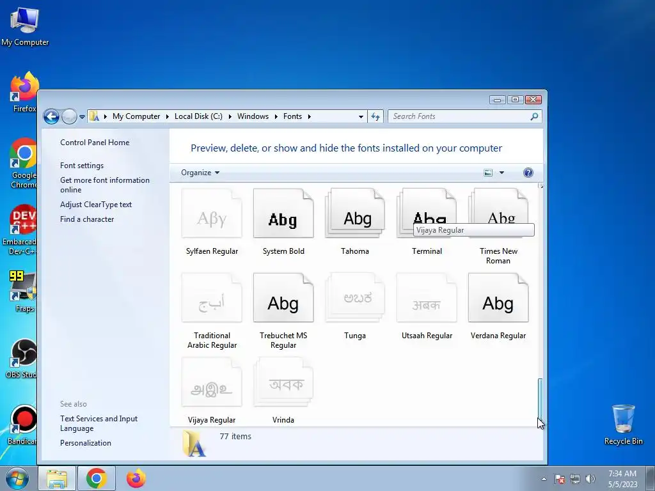Viewport: 655px width, 491px height.
Task: Click the search magnifier icon
Action: pos(534,116)
